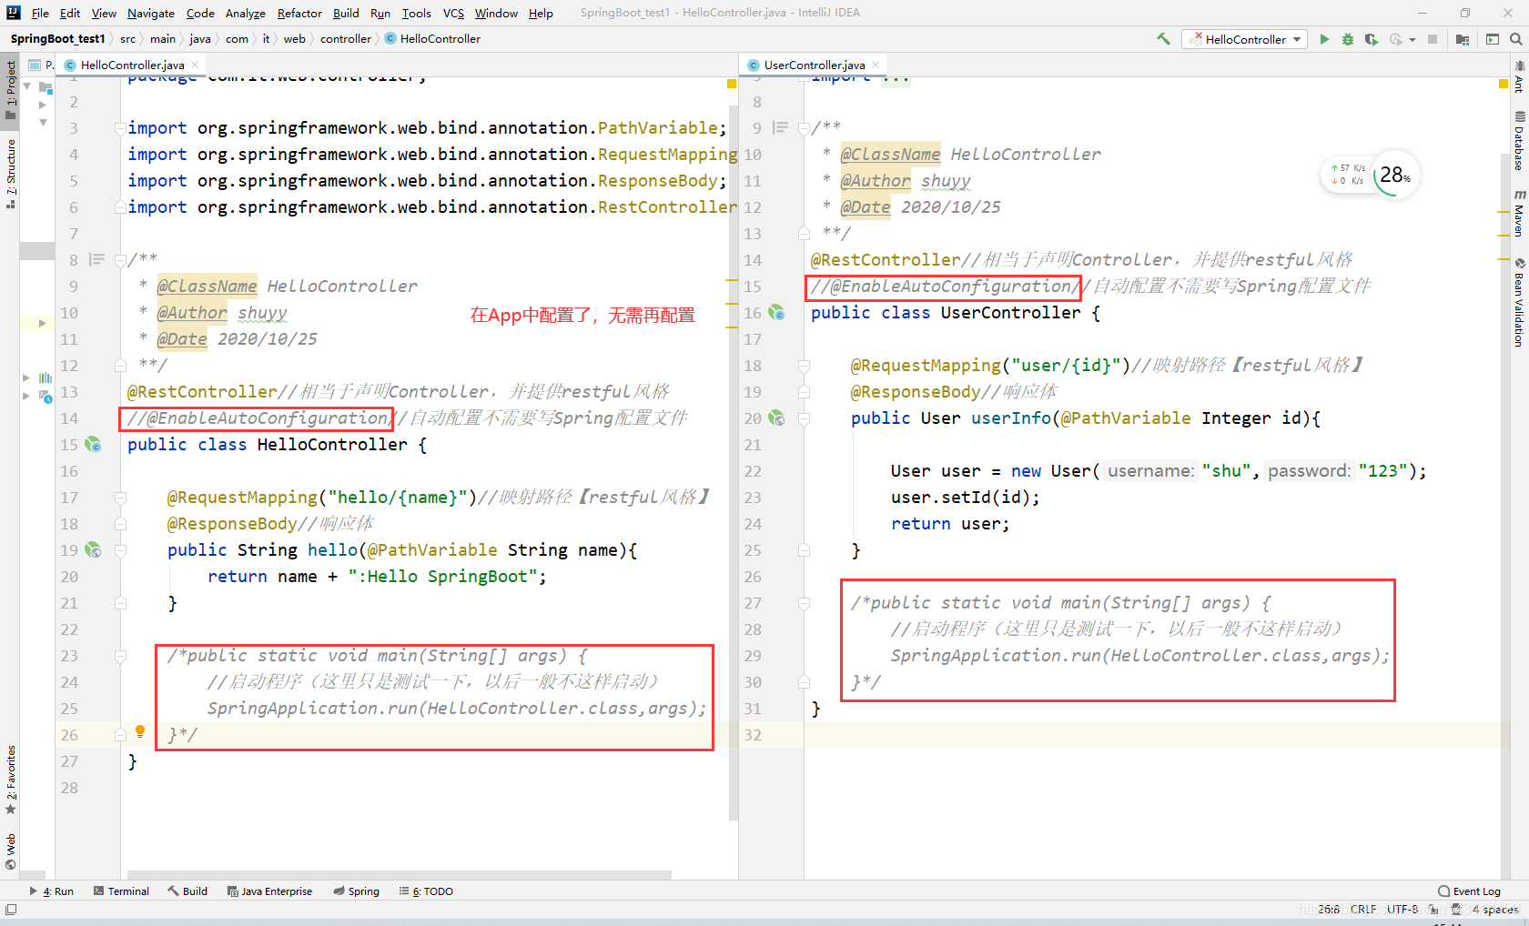This screenshot has width=1529, height=926.
Task: Open the VCS menu
Action: 453,13
